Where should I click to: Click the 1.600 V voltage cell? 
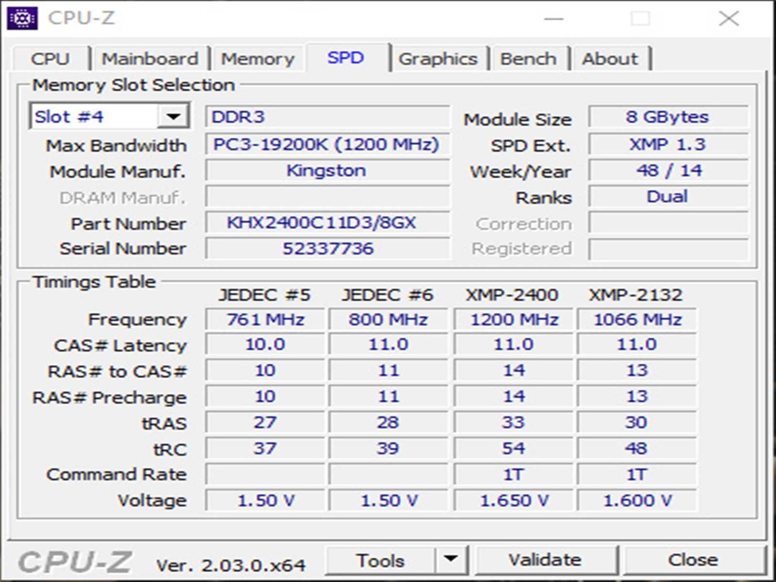(x=637, y=501)
